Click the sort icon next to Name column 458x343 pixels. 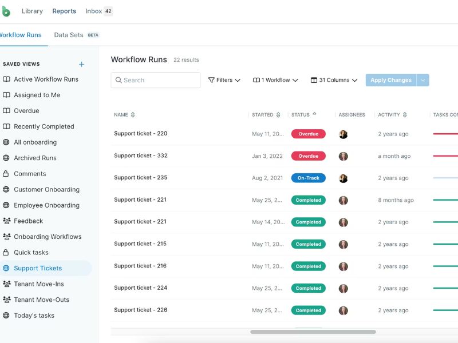point(133,115)
